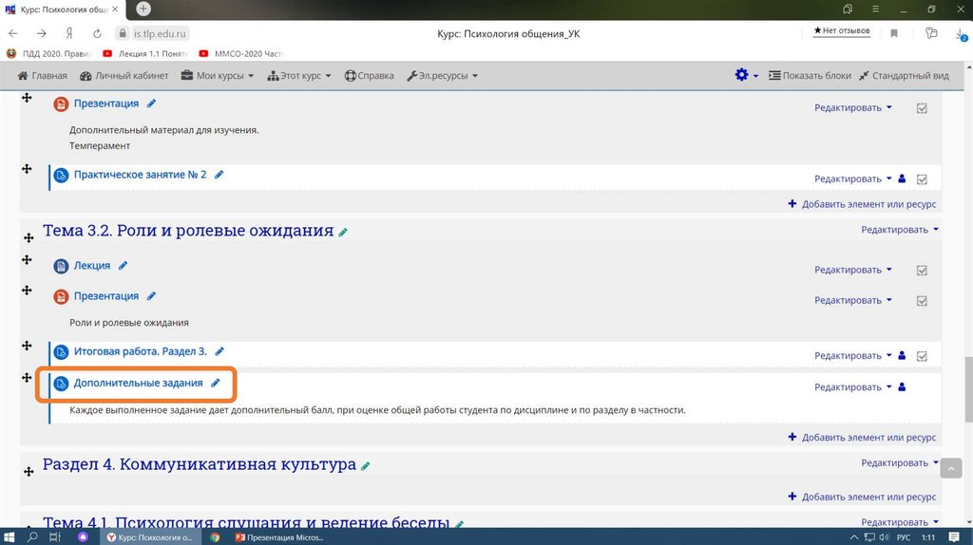Switch to Стандартный вид
The width and height of the screenshot is (973, 545).
(x=905, y=76)
